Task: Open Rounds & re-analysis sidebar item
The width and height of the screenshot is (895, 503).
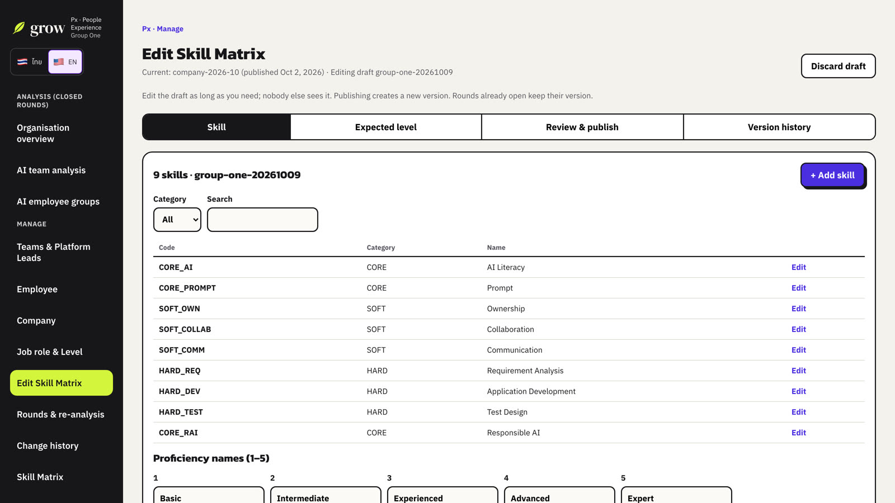Action: [62, 414]
